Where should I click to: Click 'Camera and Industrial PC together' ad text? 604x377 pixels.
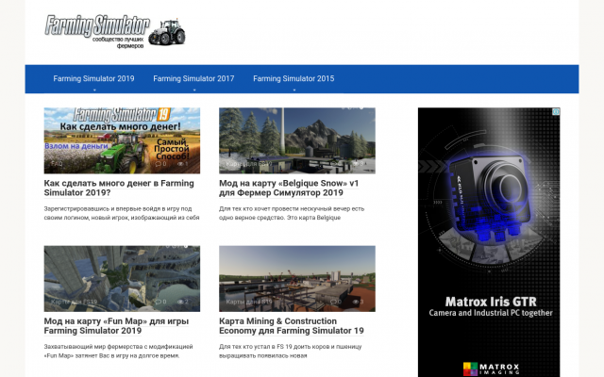491,313
